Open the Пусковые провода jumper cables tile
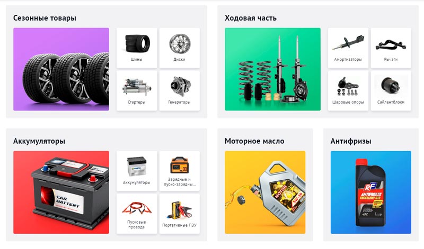This screenshot has height=249, width=424. pos(137,214)
